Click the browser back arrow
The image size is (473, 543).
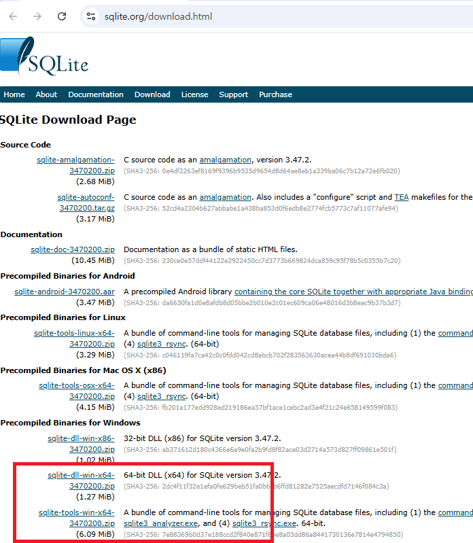point(13,16)
